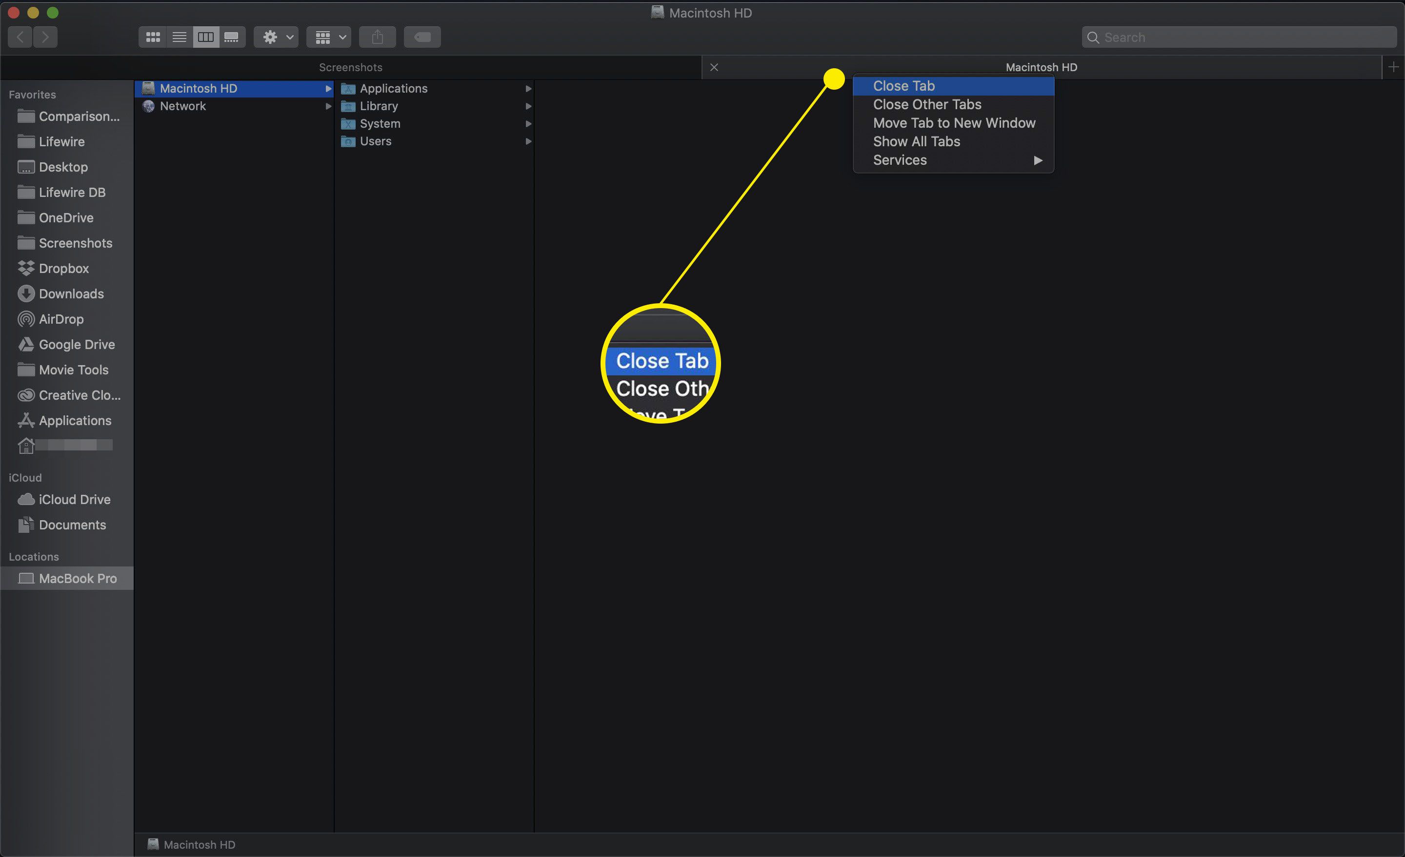Viewport: 1405px width, 857px height.
Task: Click iCloud Drive in sidebar
Action: click(74, 498)
